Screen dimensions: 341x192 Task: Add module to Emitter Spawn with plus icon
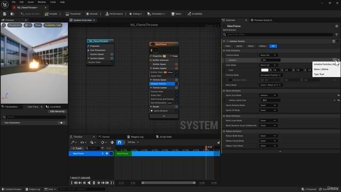[x=176, y=64]
